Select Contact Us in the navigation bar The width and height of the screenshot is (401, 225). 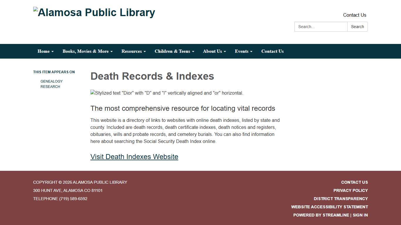pos(272,51)
